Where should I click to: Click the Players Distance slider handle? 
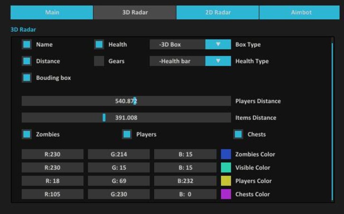[x=135, y=101]
